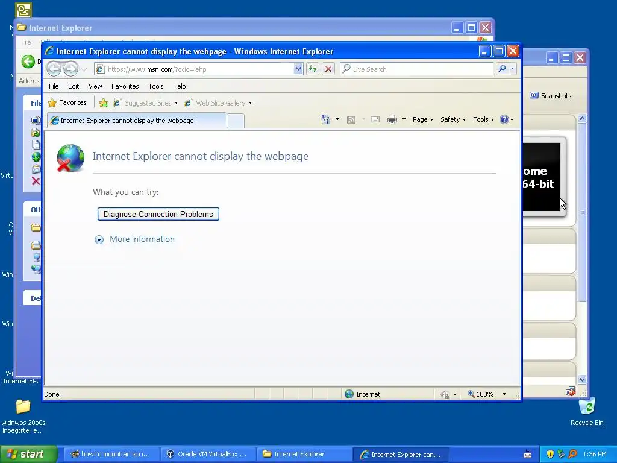Viewport: 617px width, 463px height.
Task: Open the Help menu
Action: (179, 86)
